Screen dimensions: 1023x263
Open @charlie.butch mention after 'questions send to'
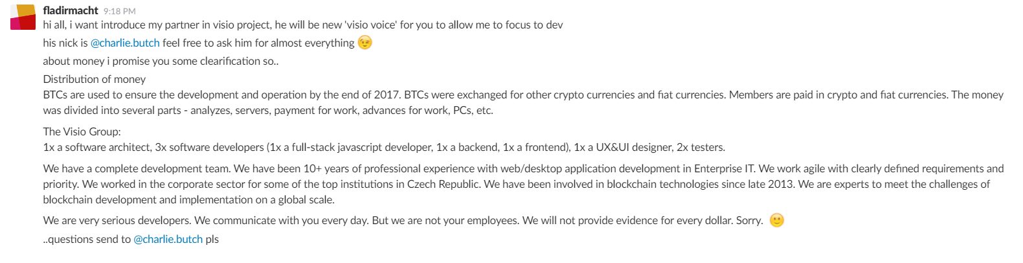coord(168,239)
